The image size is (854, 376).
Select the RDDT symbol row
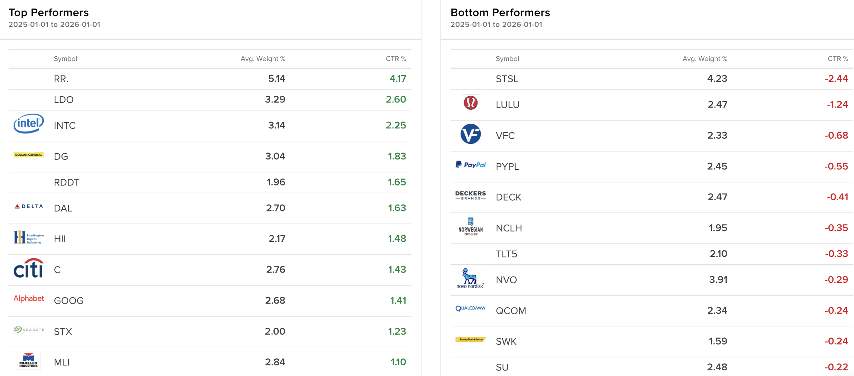[x=210, y=182]
